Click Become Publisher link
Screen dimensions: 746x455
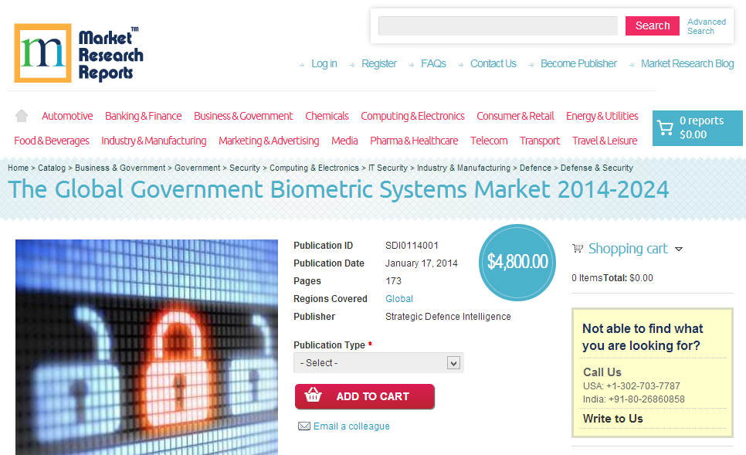coord(578,63)
